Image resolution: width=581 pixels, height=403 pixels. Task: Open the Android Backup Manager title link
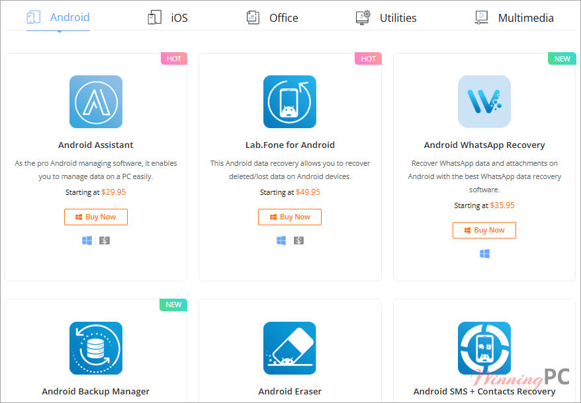pos(95,392)
